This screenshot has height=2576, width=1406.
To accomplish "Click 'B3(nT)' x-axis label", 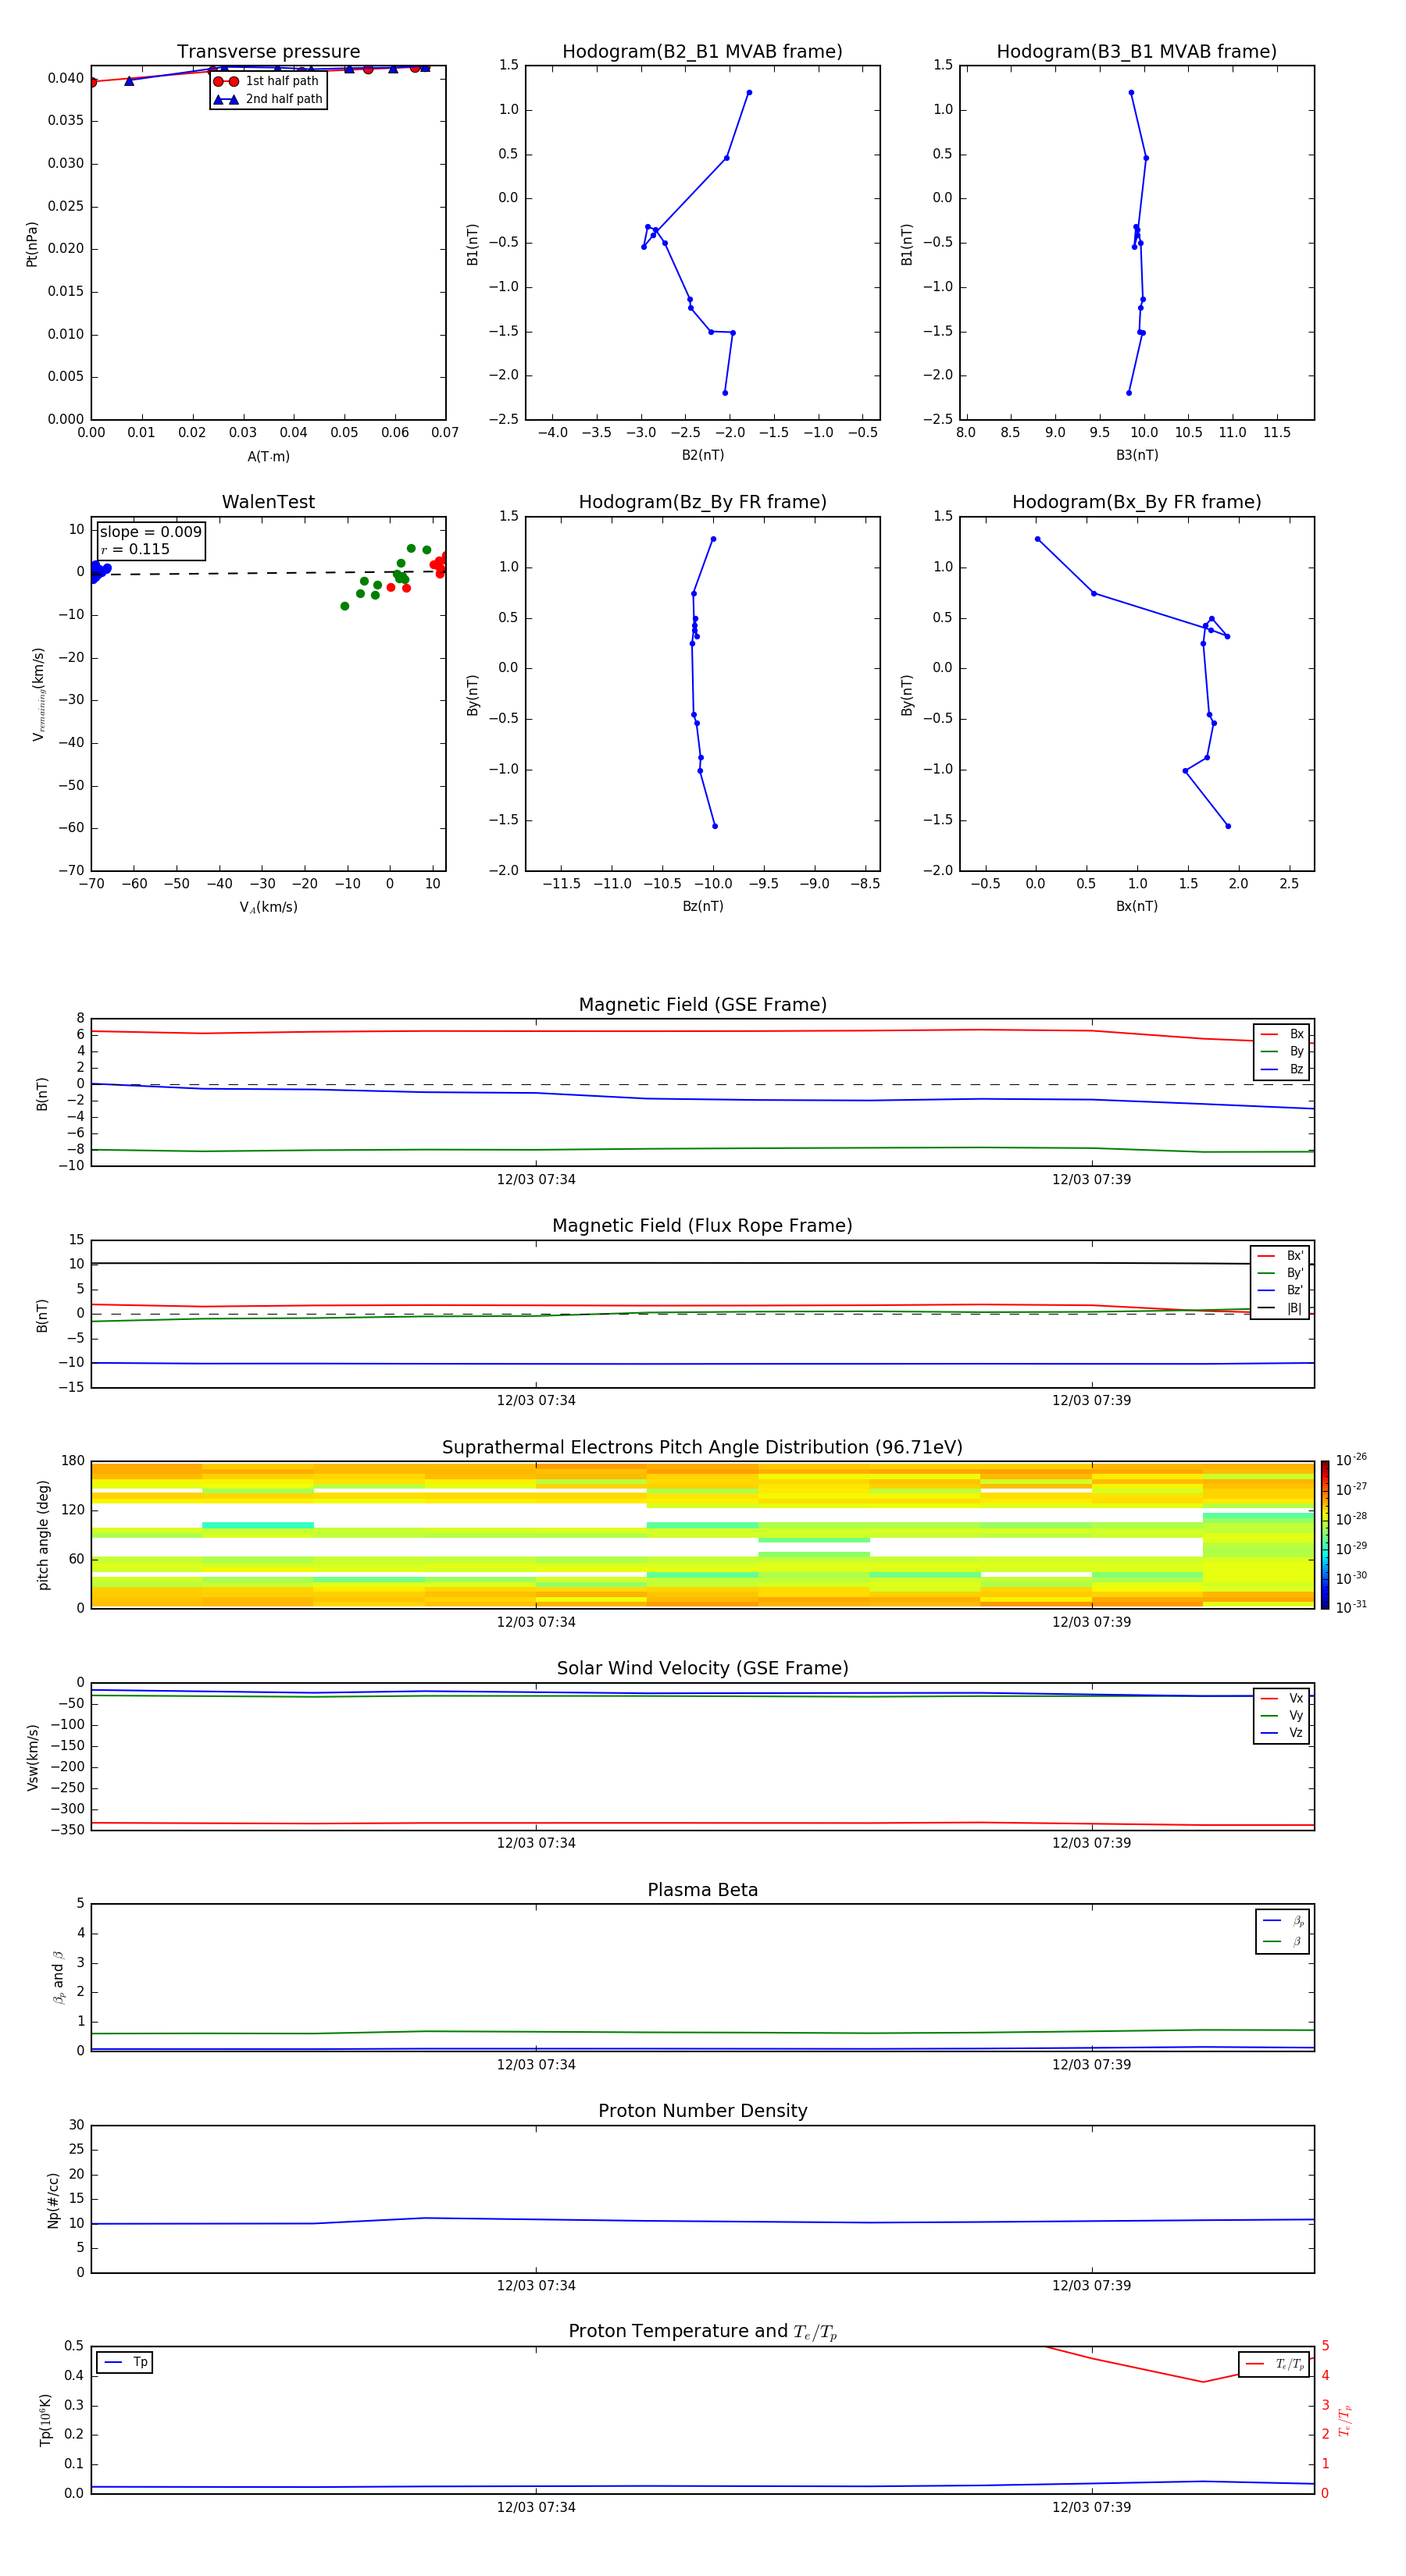I will [x=1137, y=455].
